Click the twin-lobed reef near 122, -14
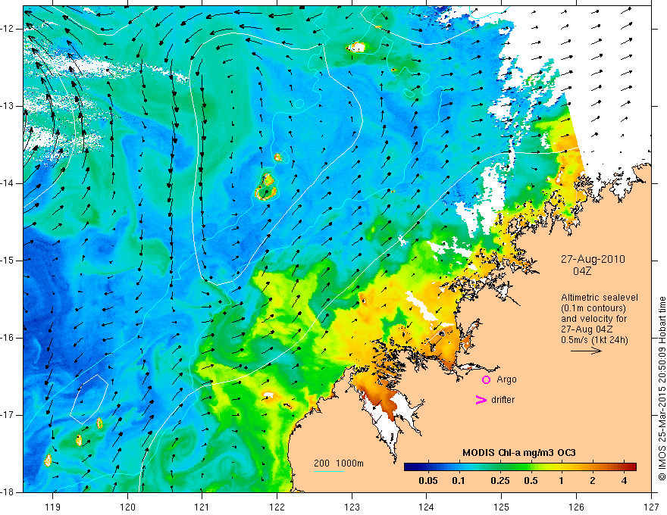Screen dimensions: 667x515 pos(266,187)
